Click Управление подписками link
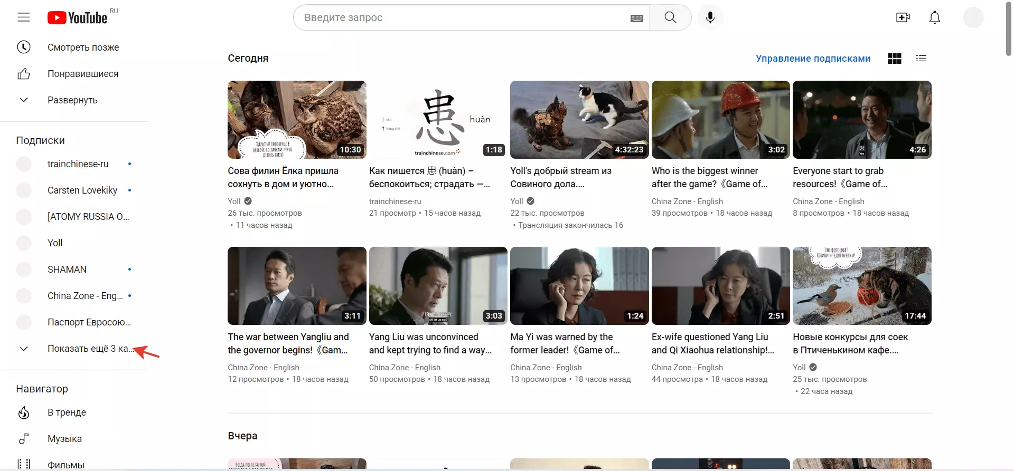The width and height of the screenshot is (1014, 471). click(813, 59)
